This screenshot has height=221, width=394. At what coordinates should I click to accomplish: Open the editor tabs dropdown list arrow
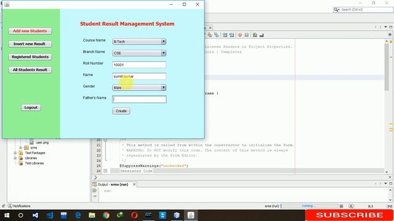pyautogui.click(x=385, y=27)
